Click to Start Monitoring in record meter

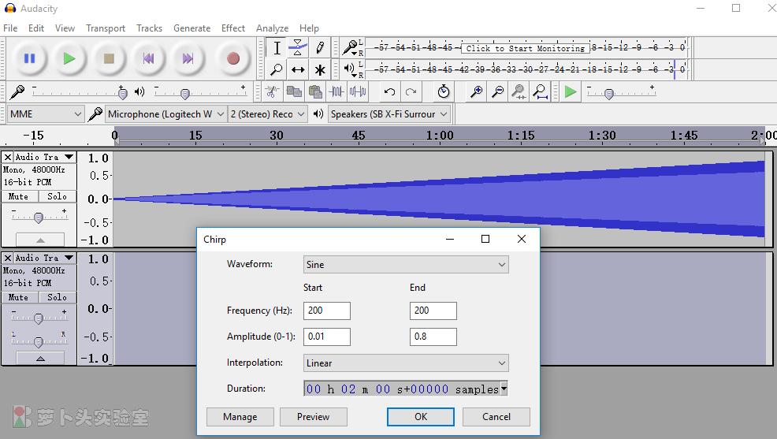point(526,48)
